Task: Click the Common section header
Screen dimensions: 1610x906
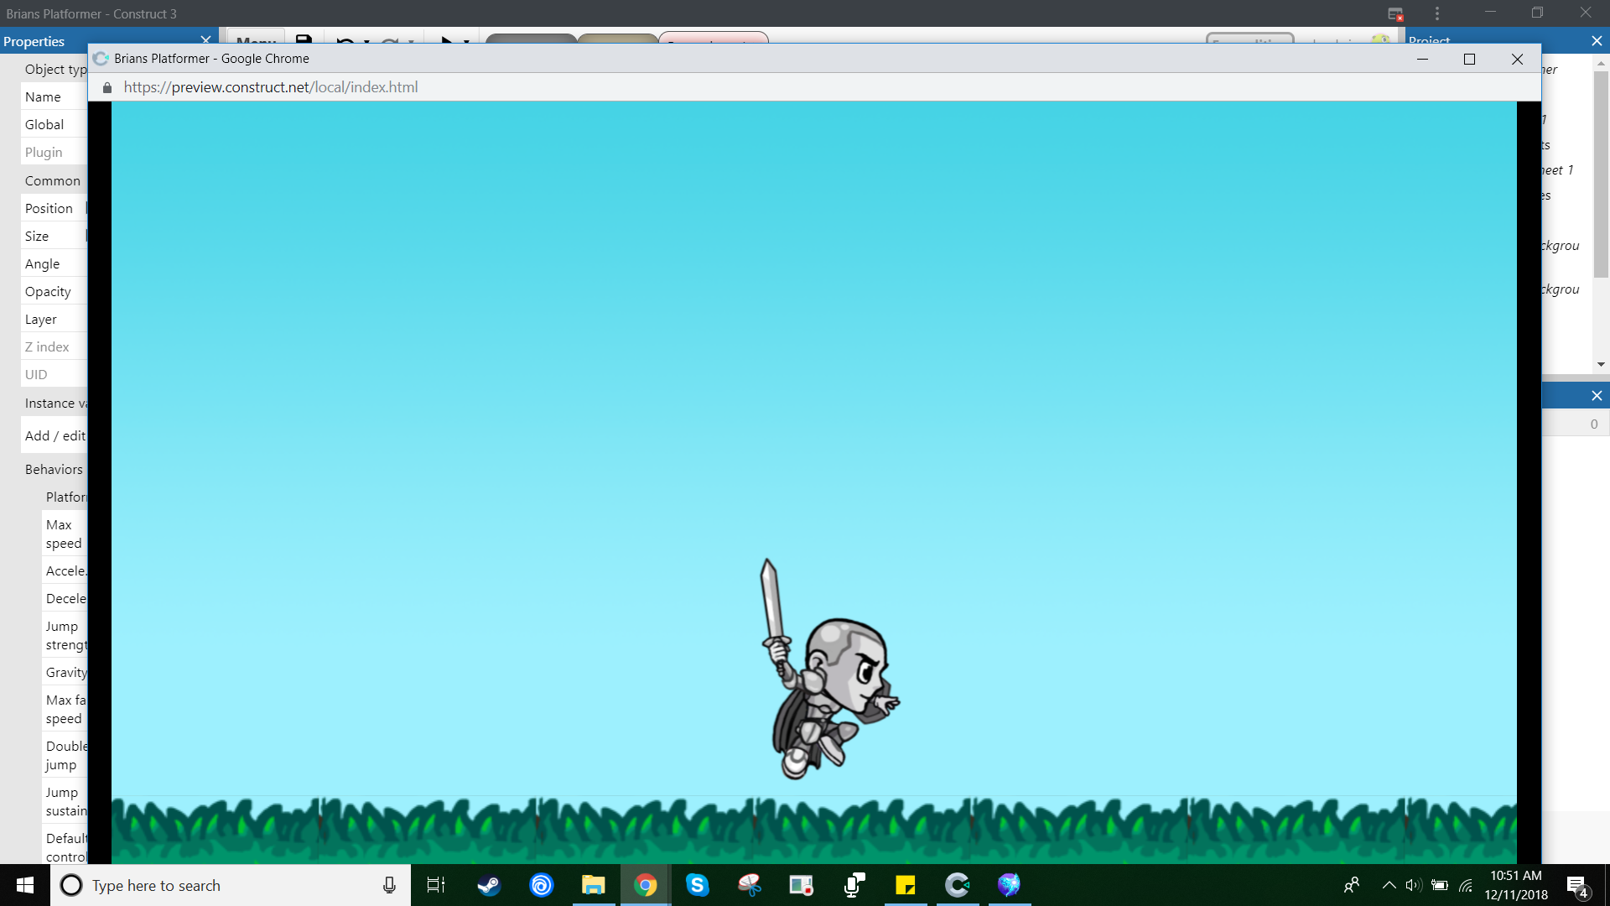Action: pos(54,180)
